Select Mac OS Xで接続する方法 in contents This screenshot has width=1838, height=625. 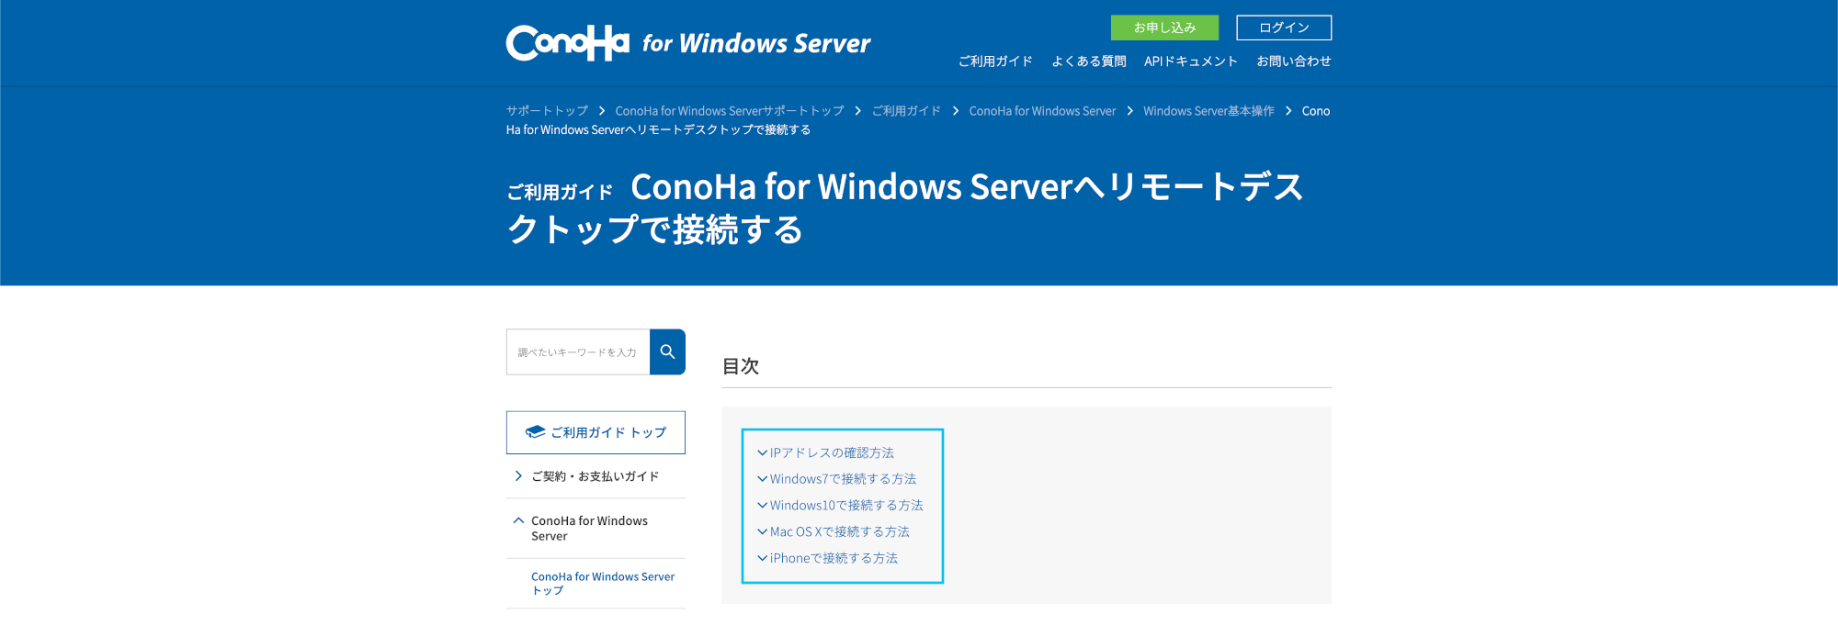pos(839,532)
